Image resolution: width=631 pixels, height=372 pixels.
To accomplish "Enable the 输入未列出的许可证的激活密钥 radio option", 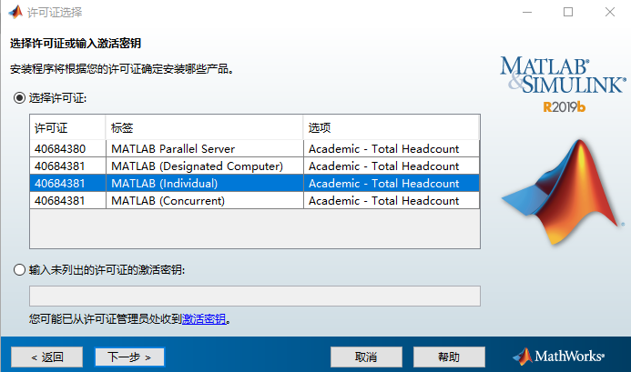I will pos(18,269).
